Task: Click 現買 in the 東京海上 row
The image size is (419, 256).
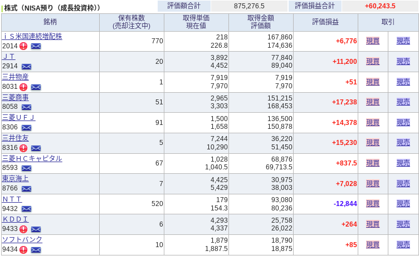Action: pyautogui.click(x=373, y=184)
